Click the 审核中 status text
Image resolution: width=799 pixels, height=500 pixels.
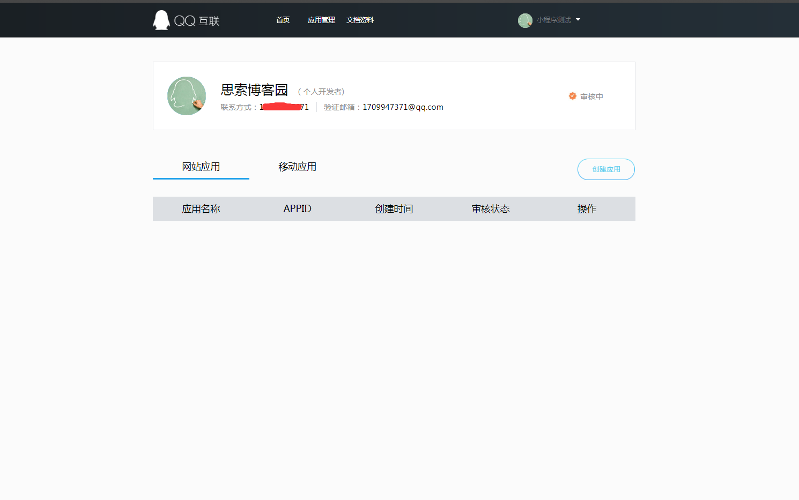click(x=592, y=96)
